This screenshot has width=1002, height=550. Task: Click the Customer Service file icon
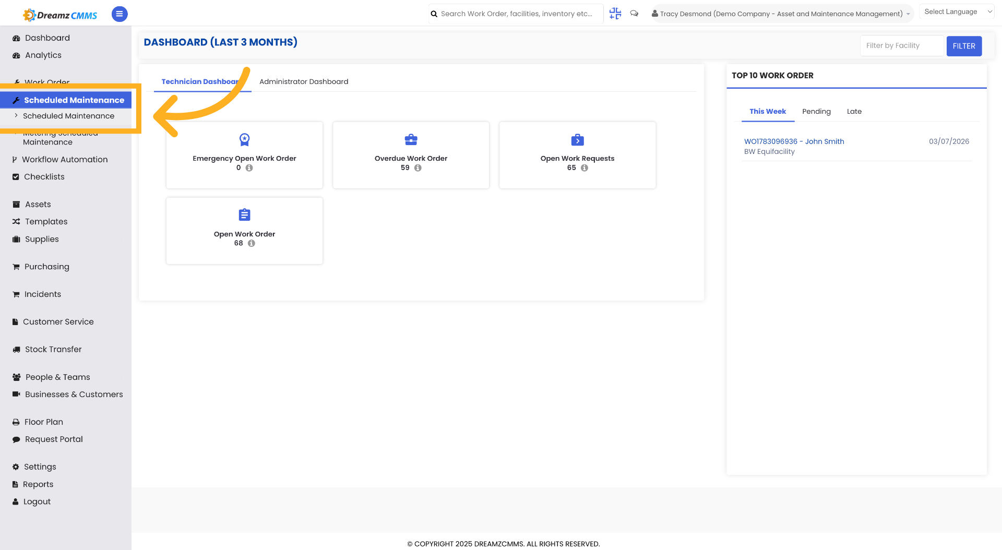15,322
